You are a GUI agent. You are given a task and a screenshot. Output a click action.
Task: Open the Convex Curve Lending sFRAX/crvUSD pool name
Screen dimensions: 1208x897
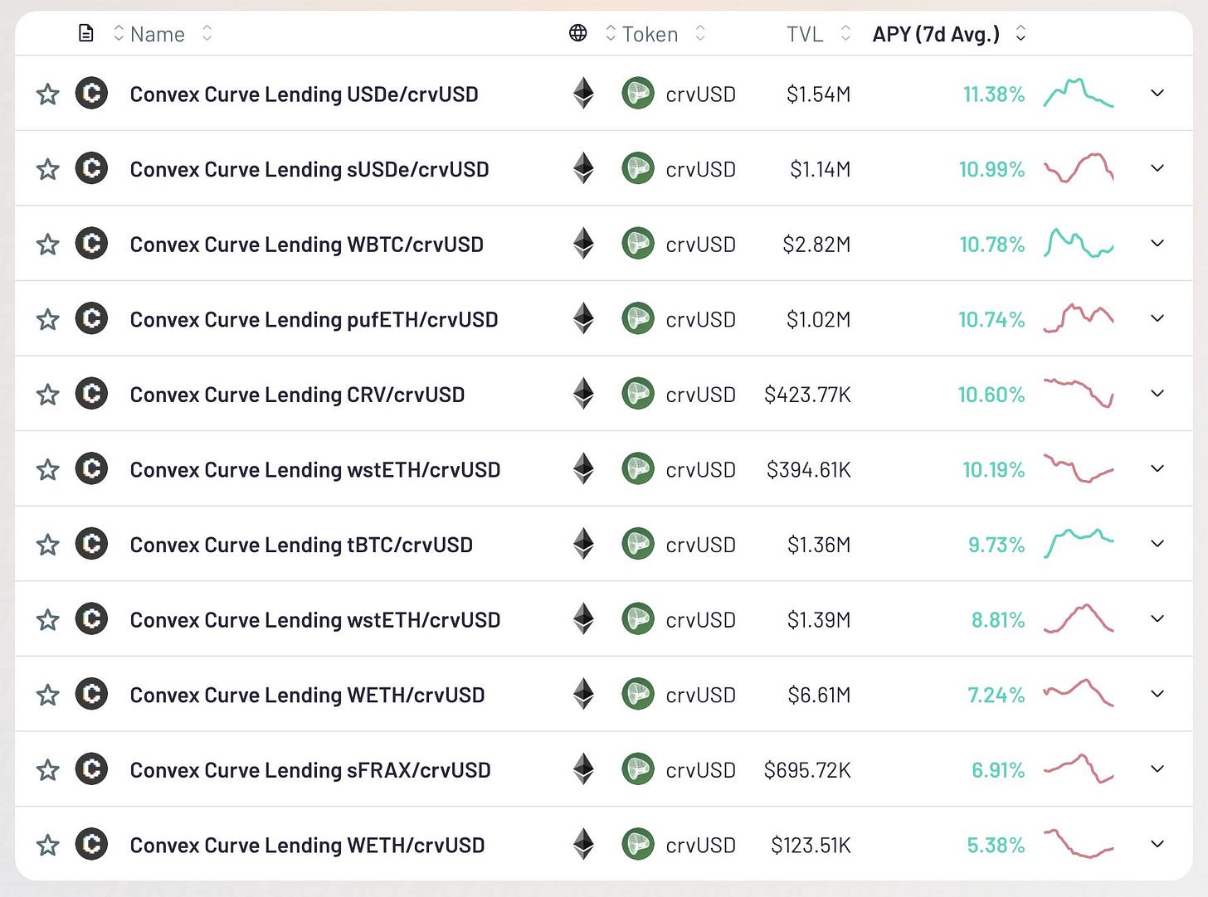[309, 770]
